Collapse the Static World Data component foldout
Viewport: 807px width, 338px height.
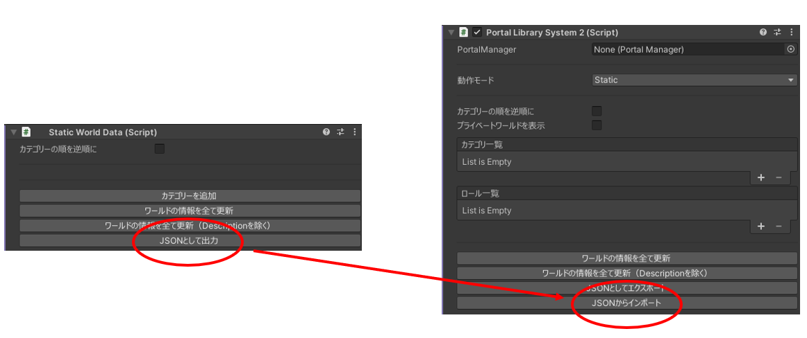coord(13,132)
